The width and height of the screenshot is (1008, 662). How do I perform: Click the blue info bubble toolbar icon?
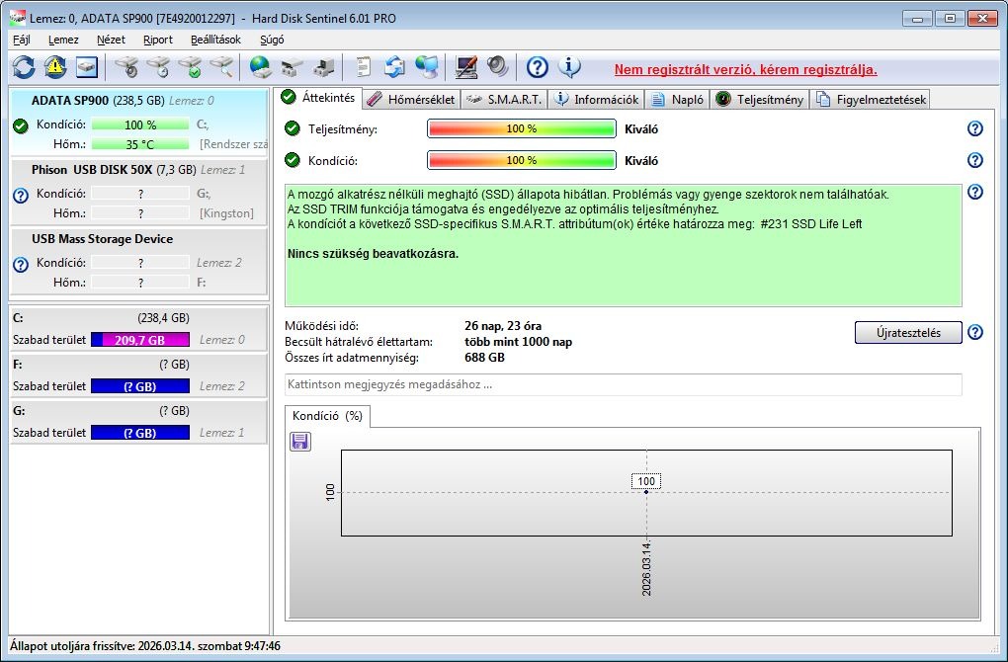pyautogui.click(x=569, y=67)
